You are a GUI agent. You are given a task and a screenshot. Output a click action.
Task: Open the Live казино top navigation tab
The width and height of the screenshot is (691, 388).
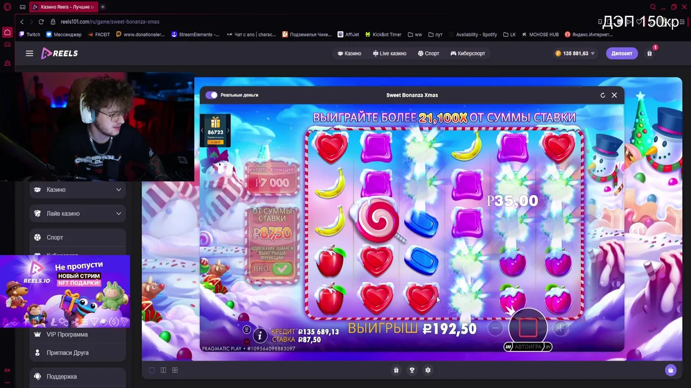coord(389,53)
